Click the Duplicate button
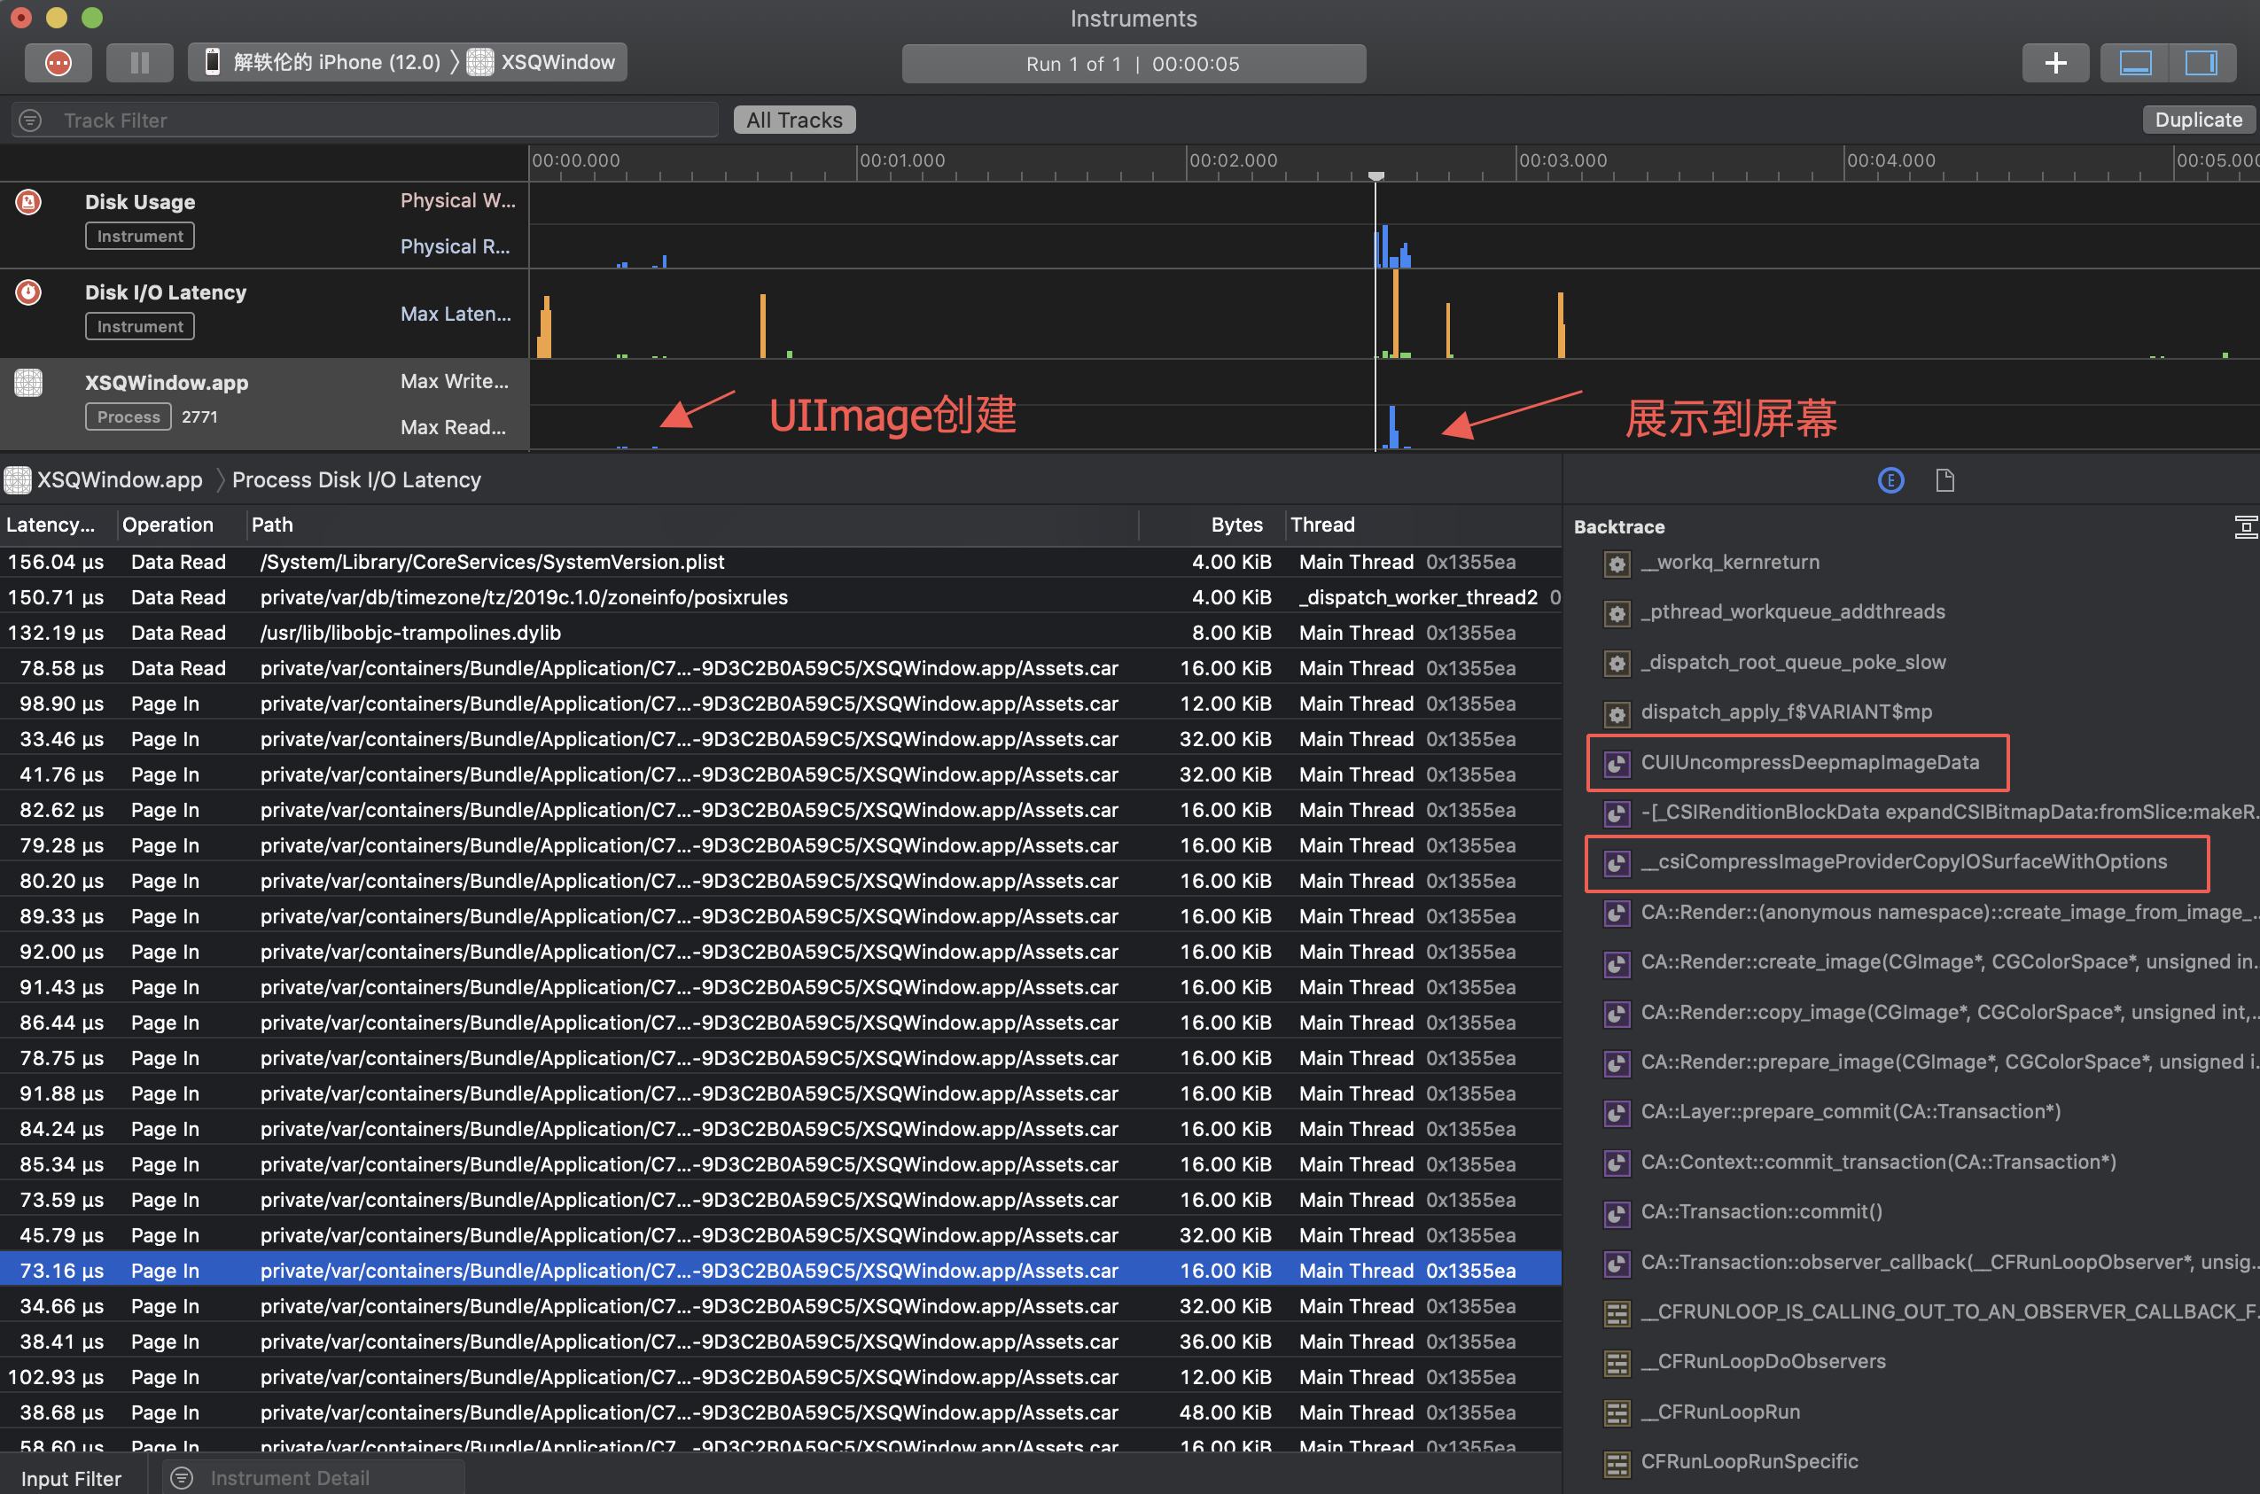 (x=2198, y=119)
